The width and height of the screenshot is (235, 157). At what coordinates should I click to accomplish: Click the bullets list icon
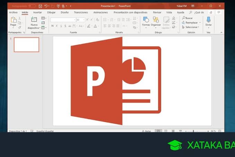pos(105,20)
